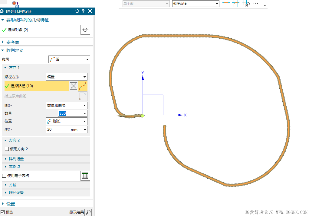Image resolution: width=309 pixels, height=216 pixels.
Task: Uncheck the 预览 preview checkbox
Action: [2, 212]
